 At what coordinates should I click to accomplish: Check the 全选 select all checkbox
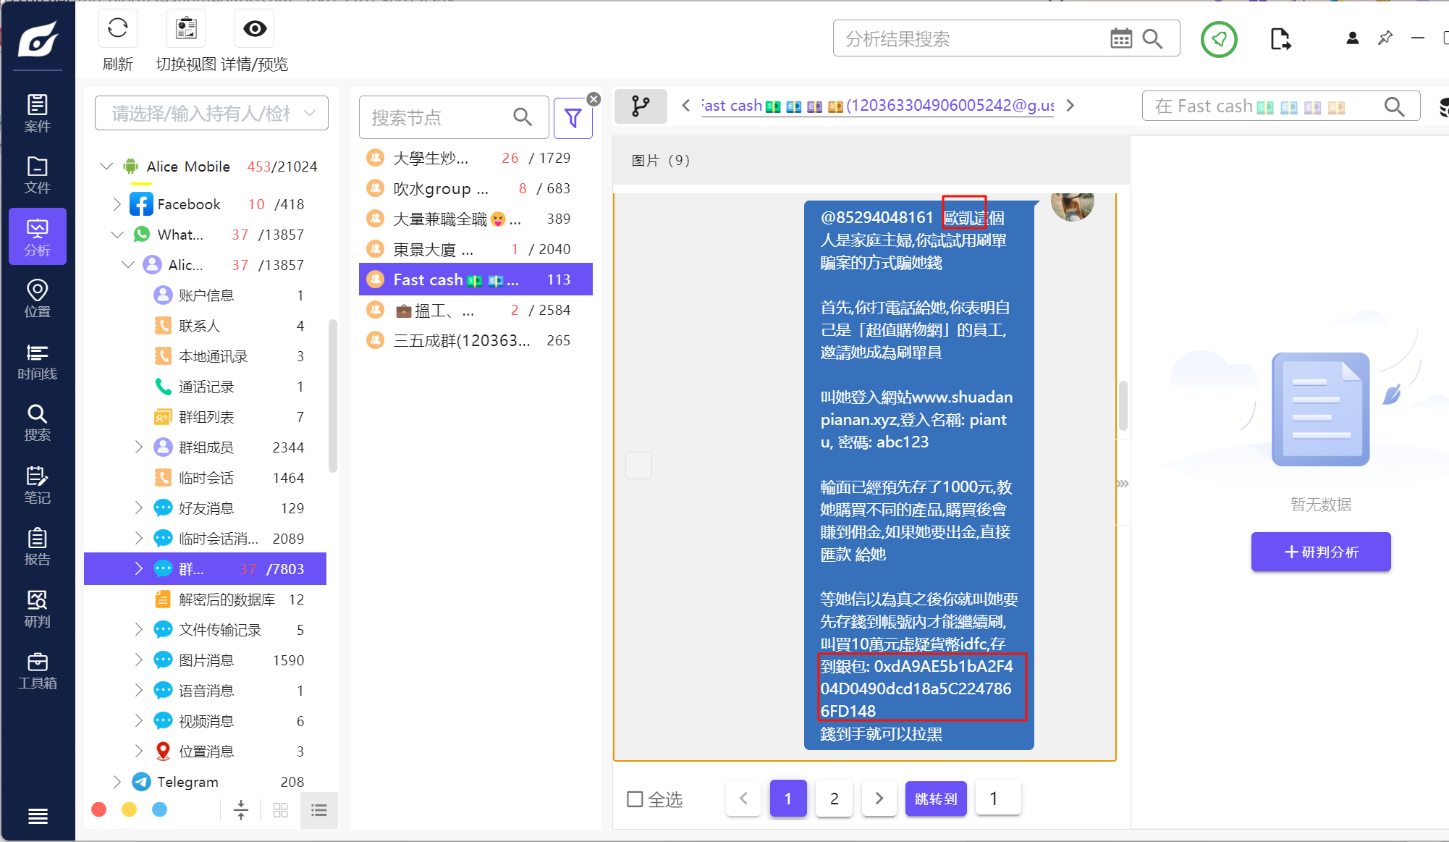(635, 799)
